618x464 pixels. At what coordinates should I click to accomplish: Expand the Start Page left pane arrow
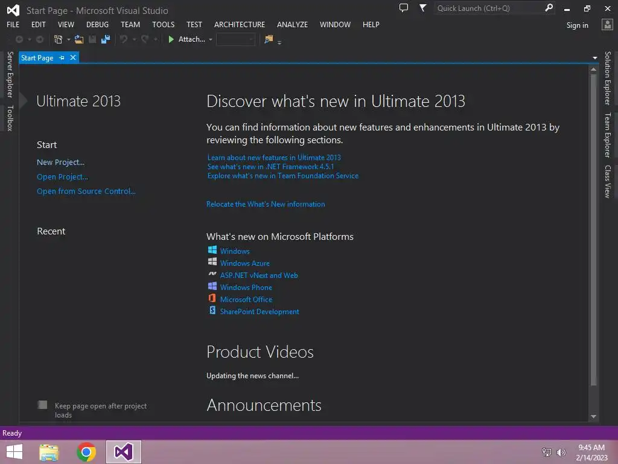coord(24,101)
